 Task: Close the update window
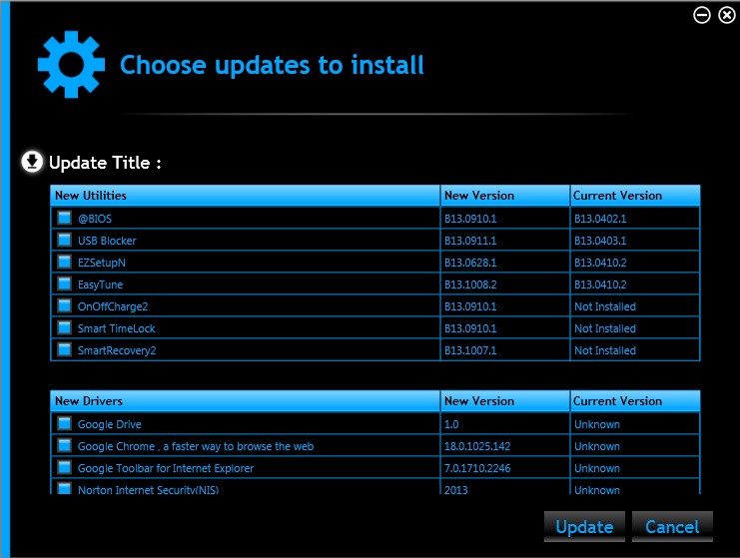(x=727, y=15)
